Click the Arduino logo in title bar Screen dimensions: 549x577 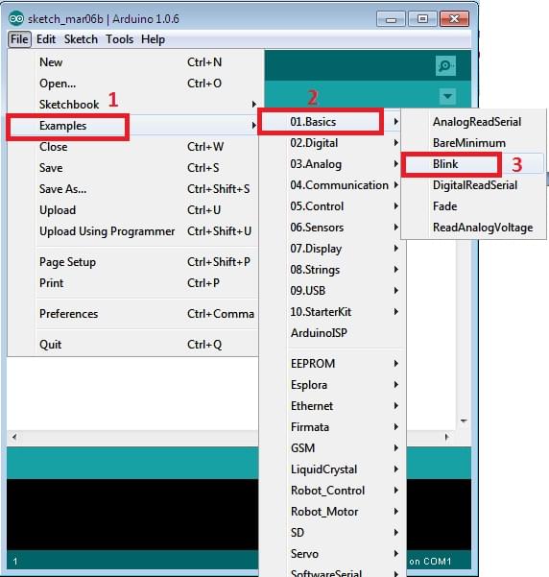[x=16, y=19]
